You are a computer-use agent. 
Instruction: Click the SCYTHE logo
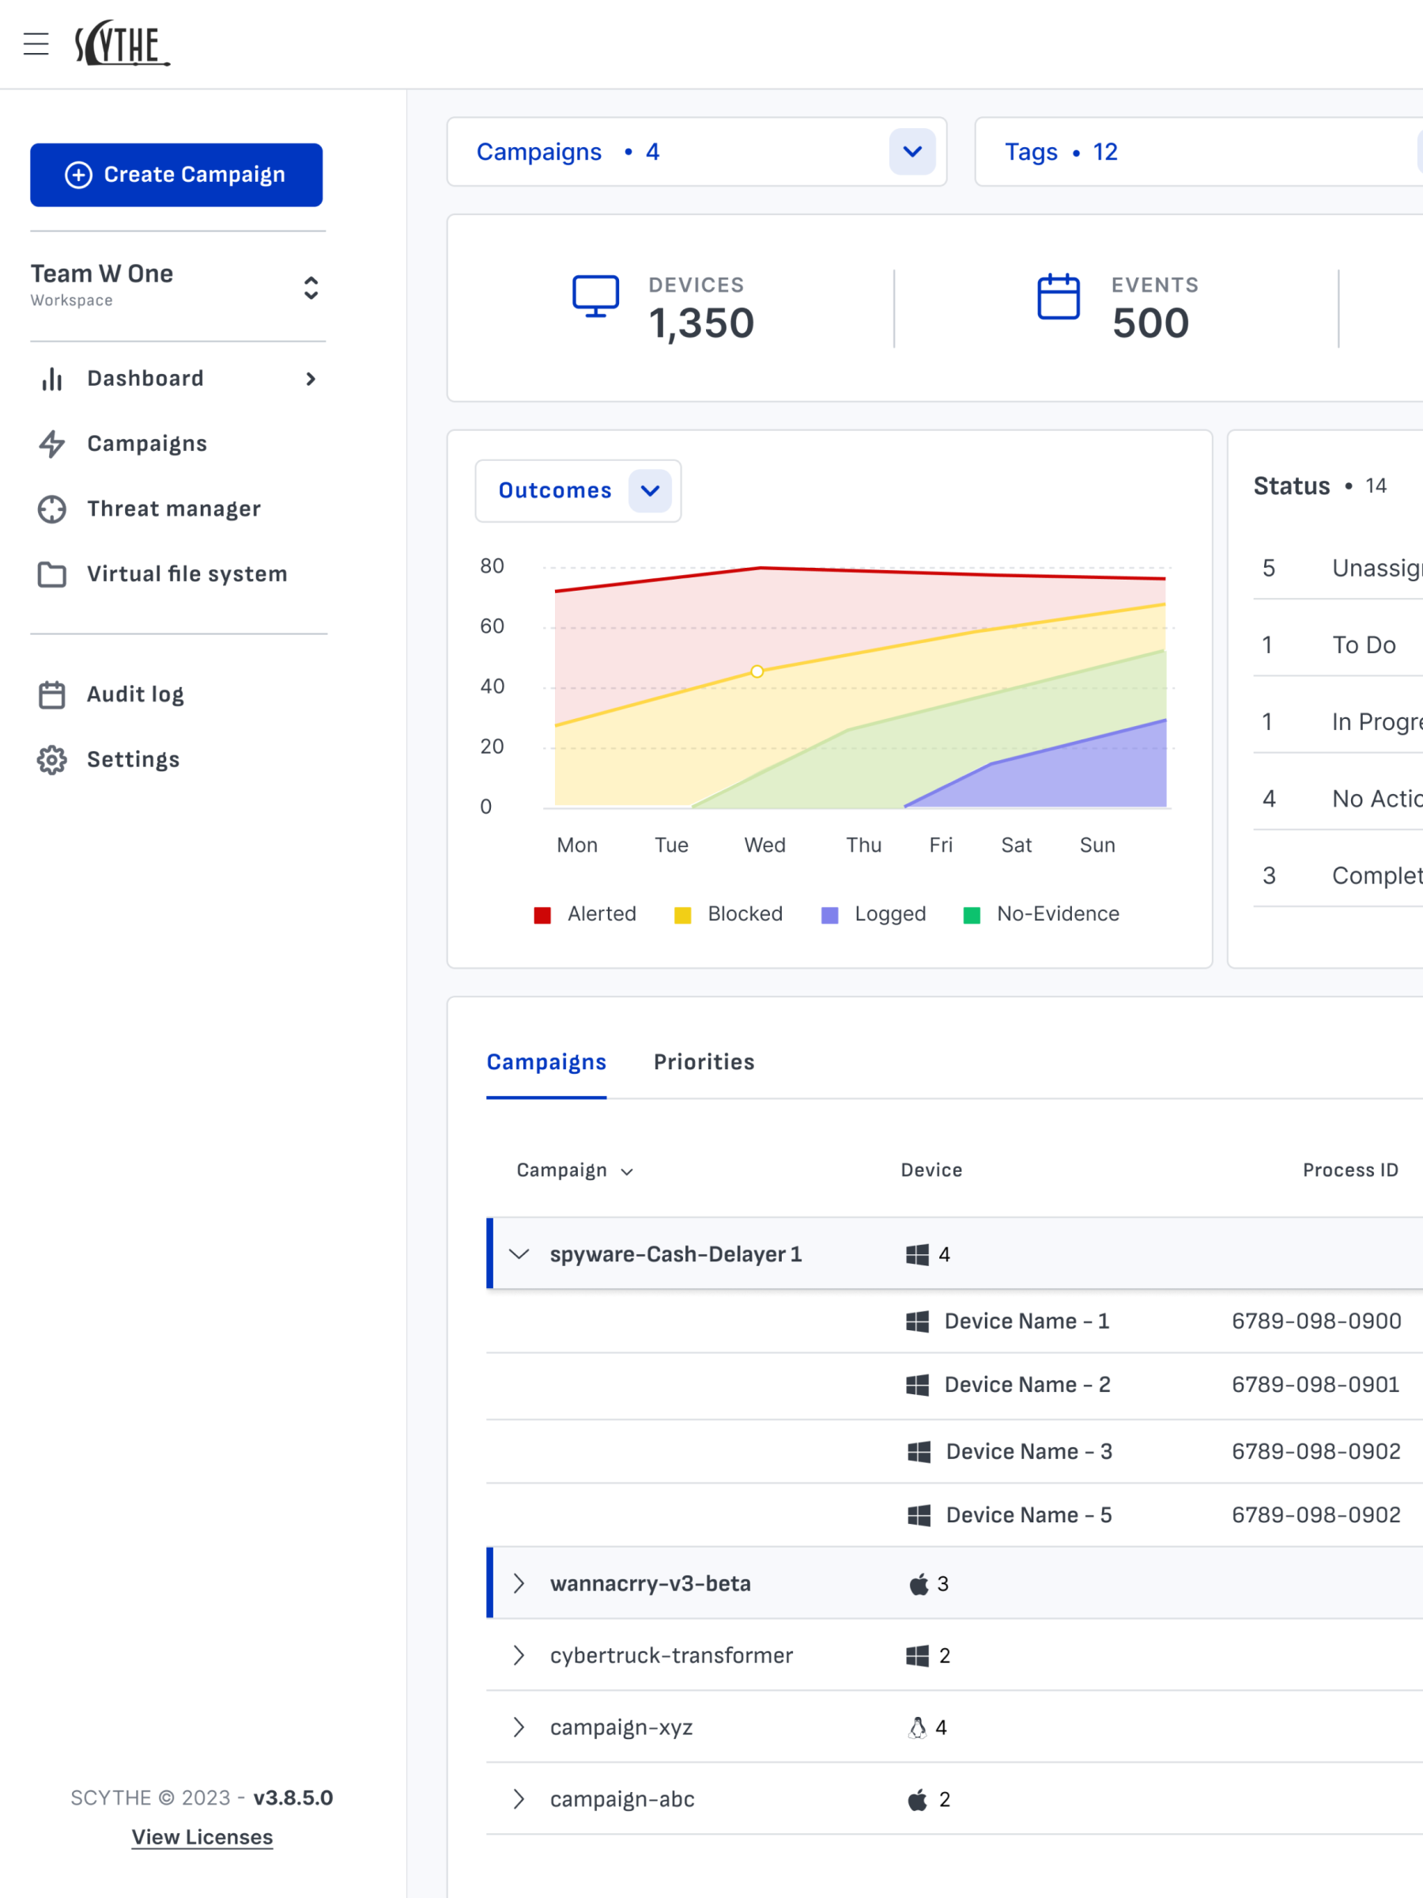pos(122,43)
